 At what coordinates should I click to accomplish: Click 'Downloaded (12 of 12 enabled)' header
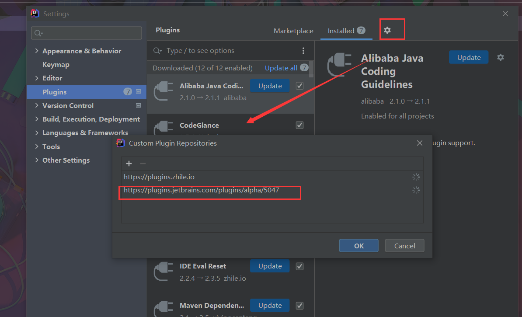click(202, 68)
